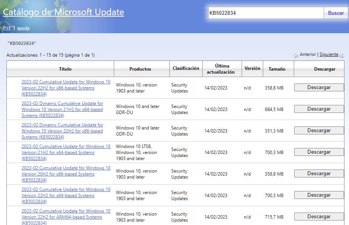Download the 715,7 MB ARM64 update

tap(319, 217)
